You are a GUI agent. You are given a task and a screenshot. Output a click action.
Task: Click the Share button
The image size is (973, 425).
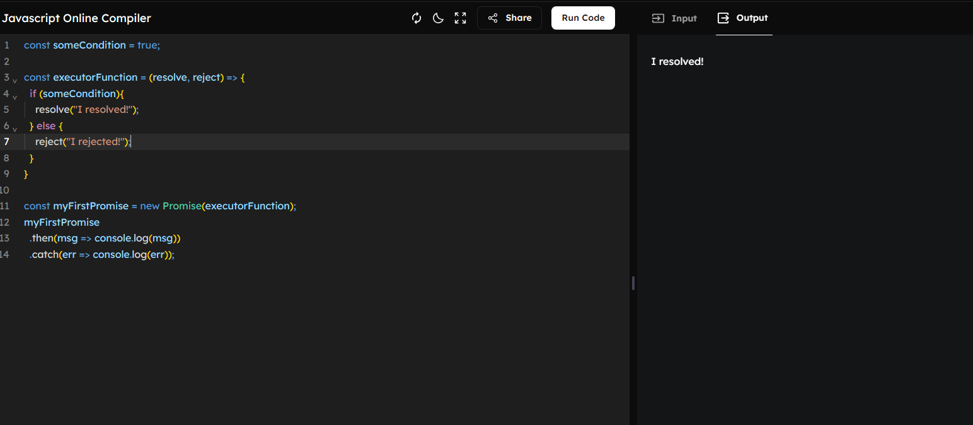[x=509, y=18]
